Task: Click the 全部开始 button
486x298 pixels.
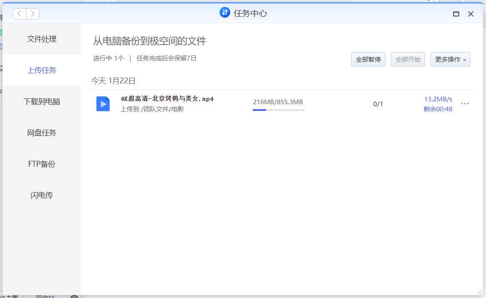Action: coord(408,59)
